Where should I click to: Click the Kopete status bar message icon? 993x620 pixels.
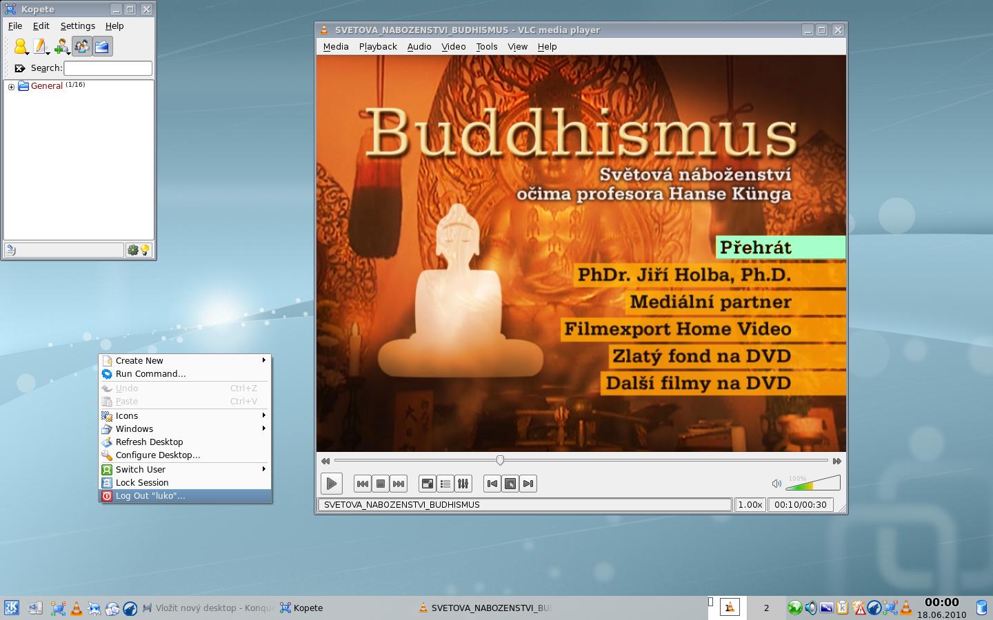(x=11, y=250)
